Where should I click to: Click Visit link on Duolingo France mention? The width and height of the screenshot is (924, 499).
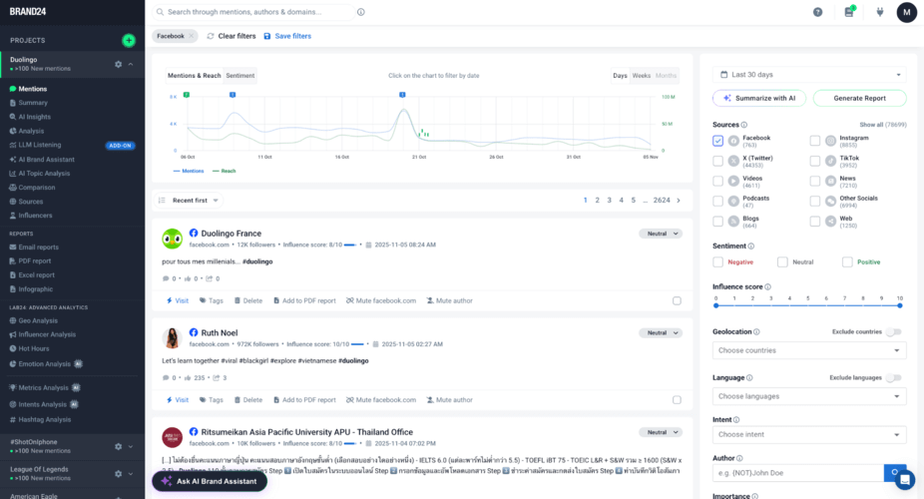tap(178, 301)
